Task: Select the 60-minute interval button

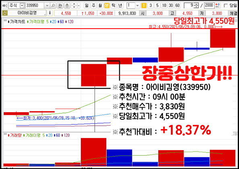Action: (177, 6)
